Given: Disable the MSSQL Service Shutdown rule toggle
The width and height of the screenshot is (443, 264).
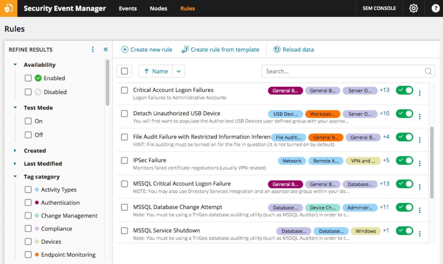Looking at the screenshot, I should pyautogui.click(x=404, y=231).
